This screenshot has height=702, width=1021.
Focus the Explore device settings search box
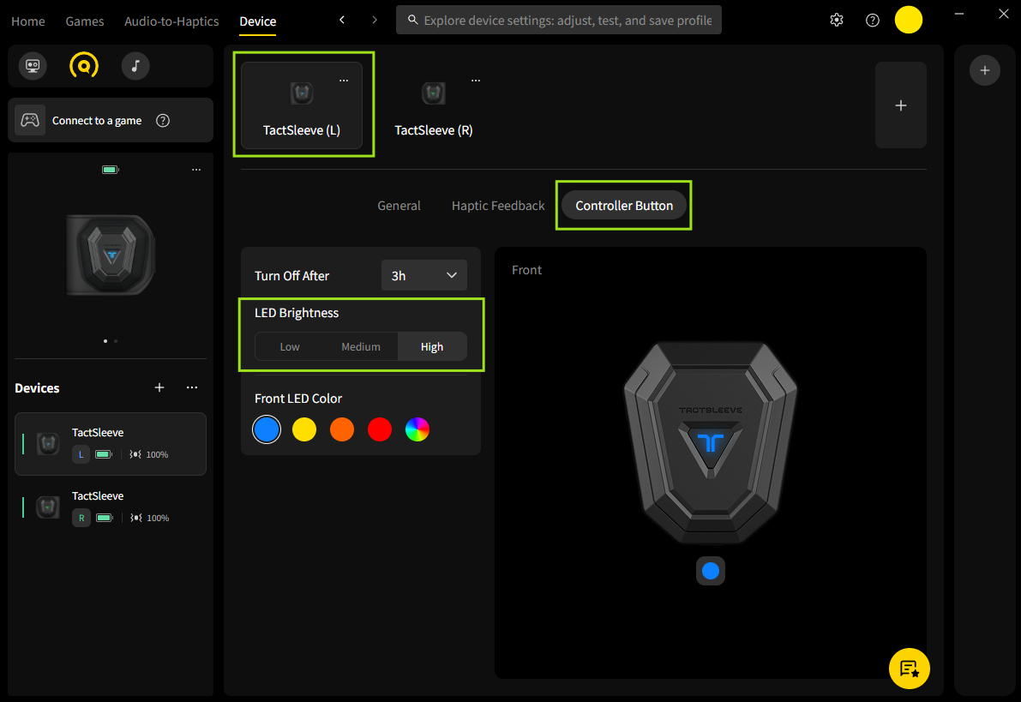[559, 21]
